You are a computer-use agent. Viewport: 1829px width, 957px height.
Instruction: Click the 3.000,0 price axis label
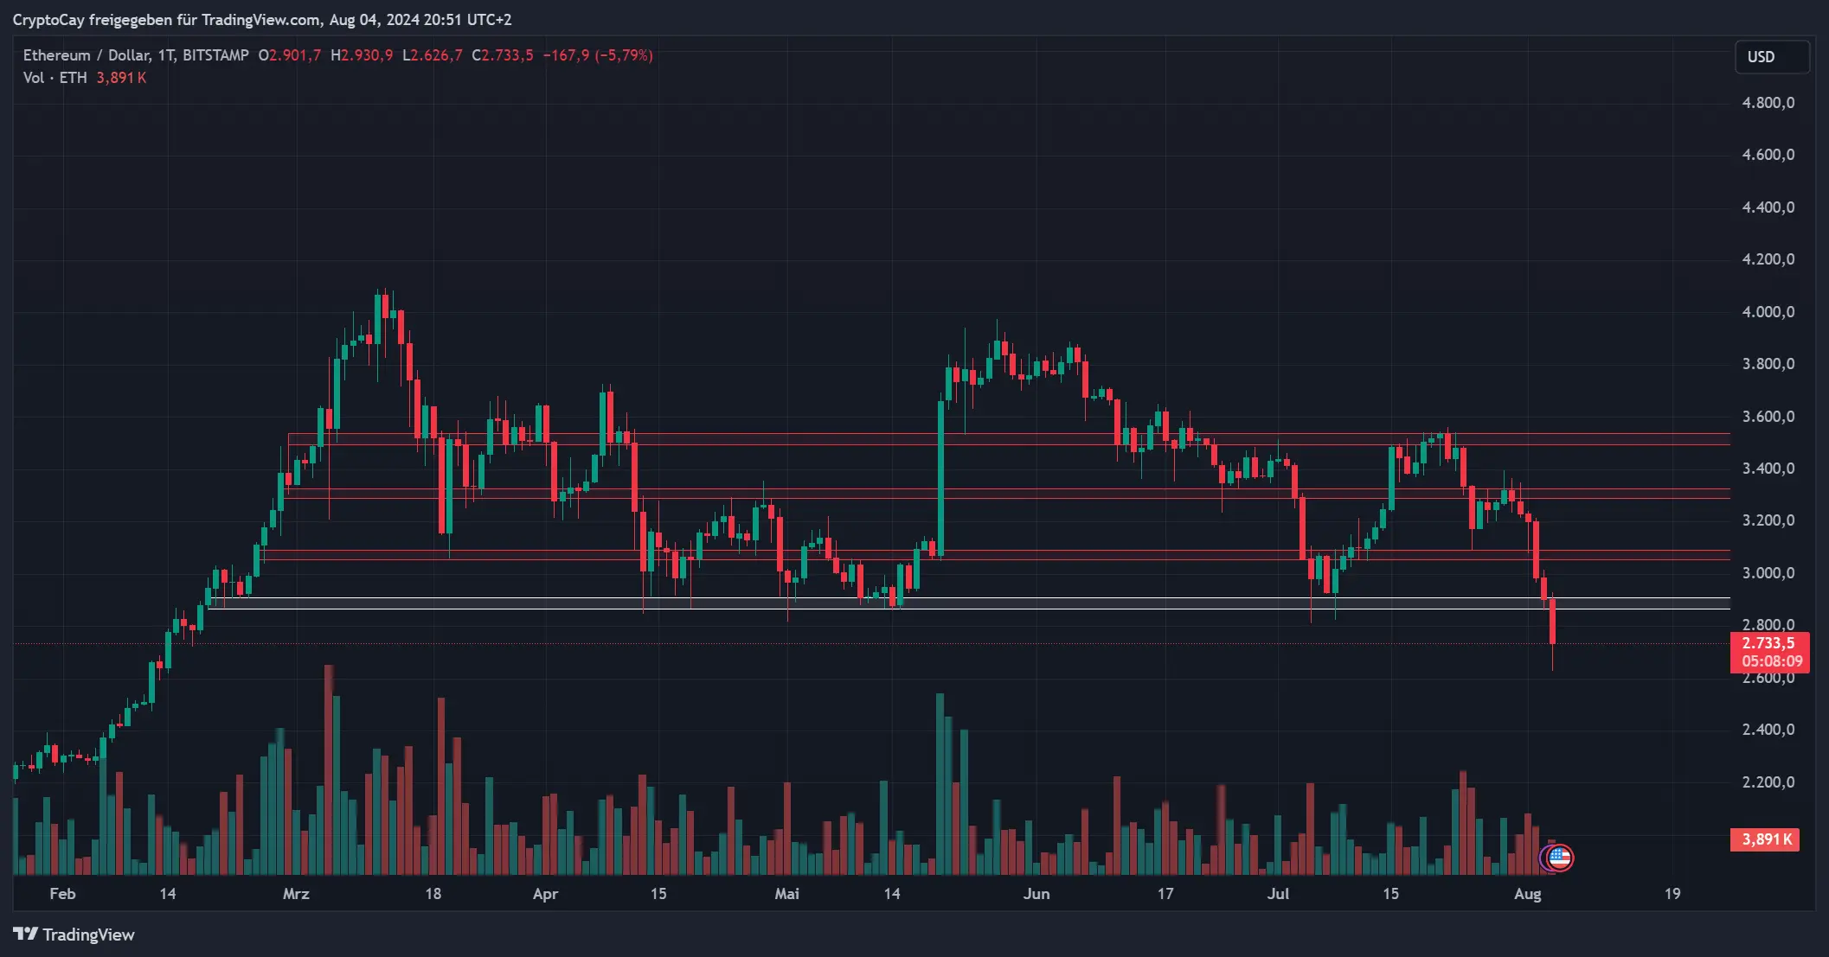pos(1768,573)
